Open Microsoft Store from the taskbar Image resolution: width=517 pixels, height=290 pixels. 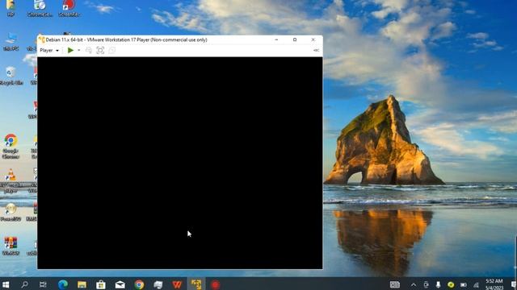tap(101, 284)
